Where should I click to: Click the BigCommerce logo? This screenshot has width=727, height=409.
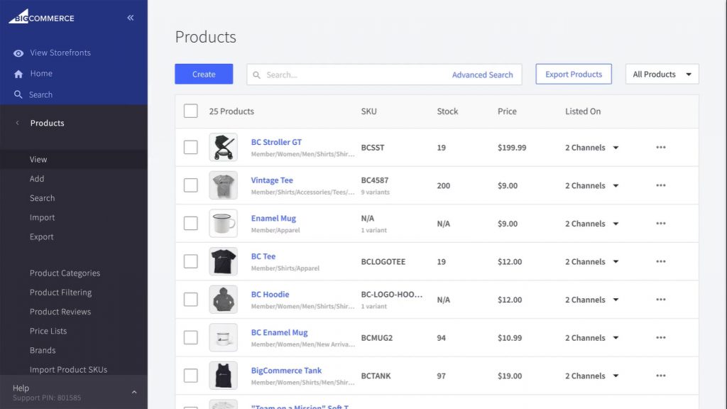[40, 17]
